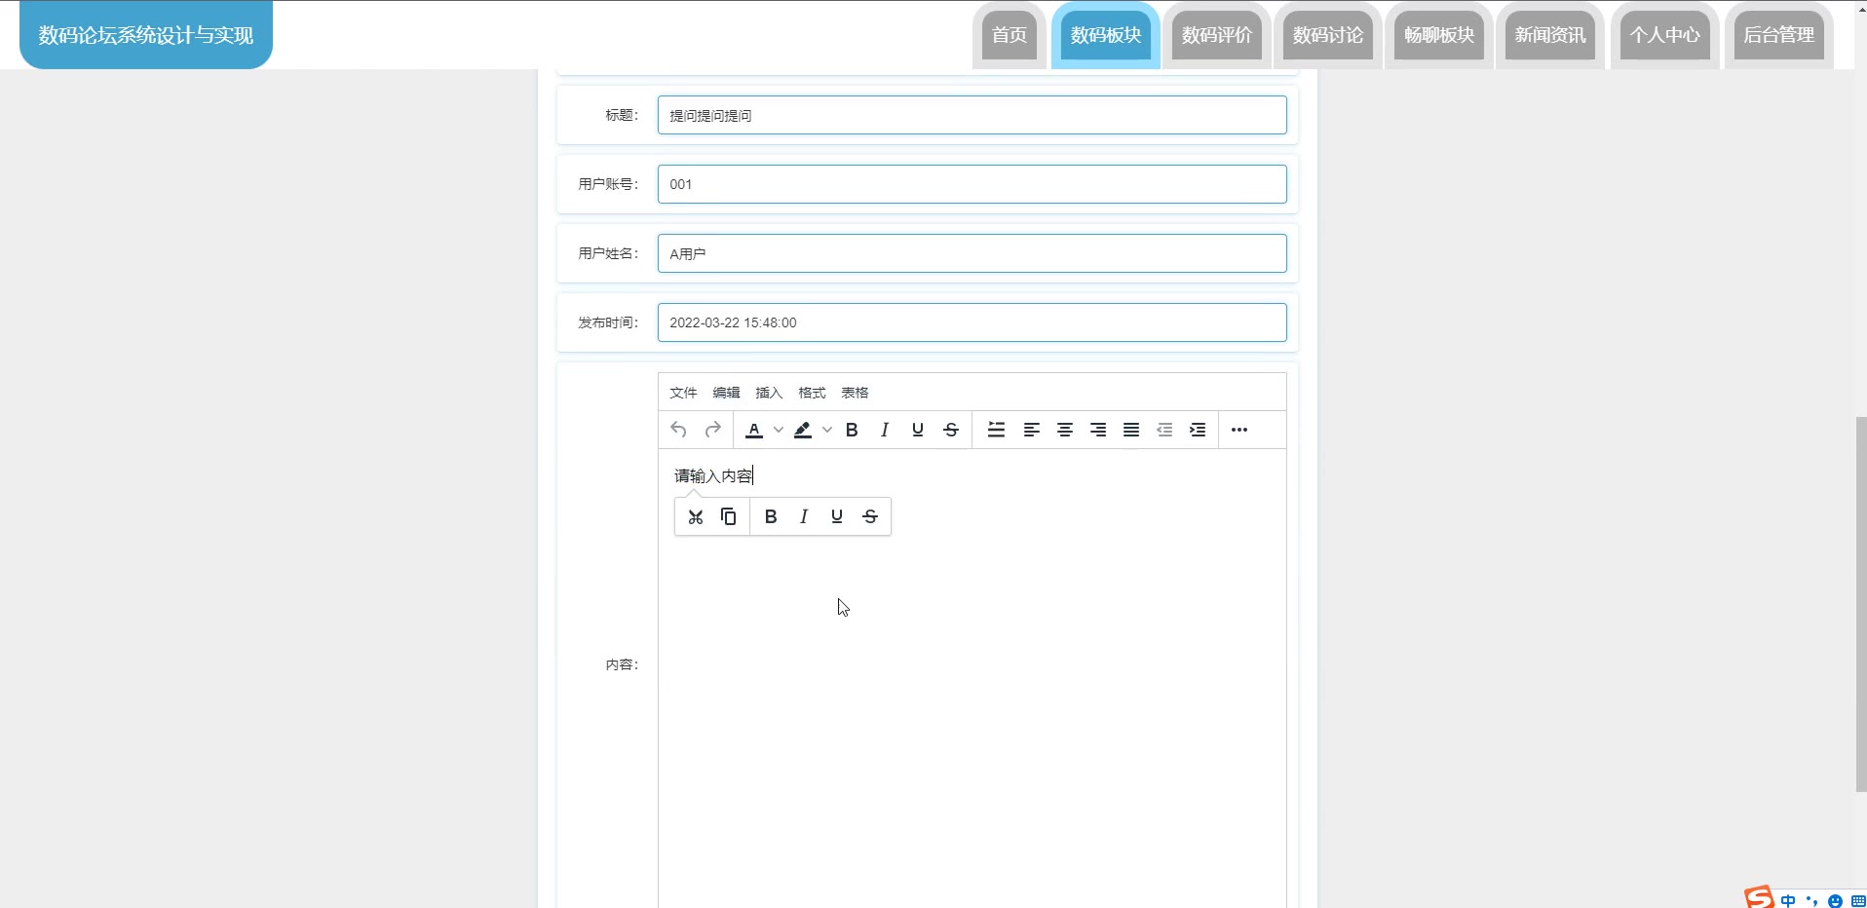Open the IME soft keyboard icon
Viewport: 1867px width, 908px height.
pyautogui.click(x=1858, y=900)
